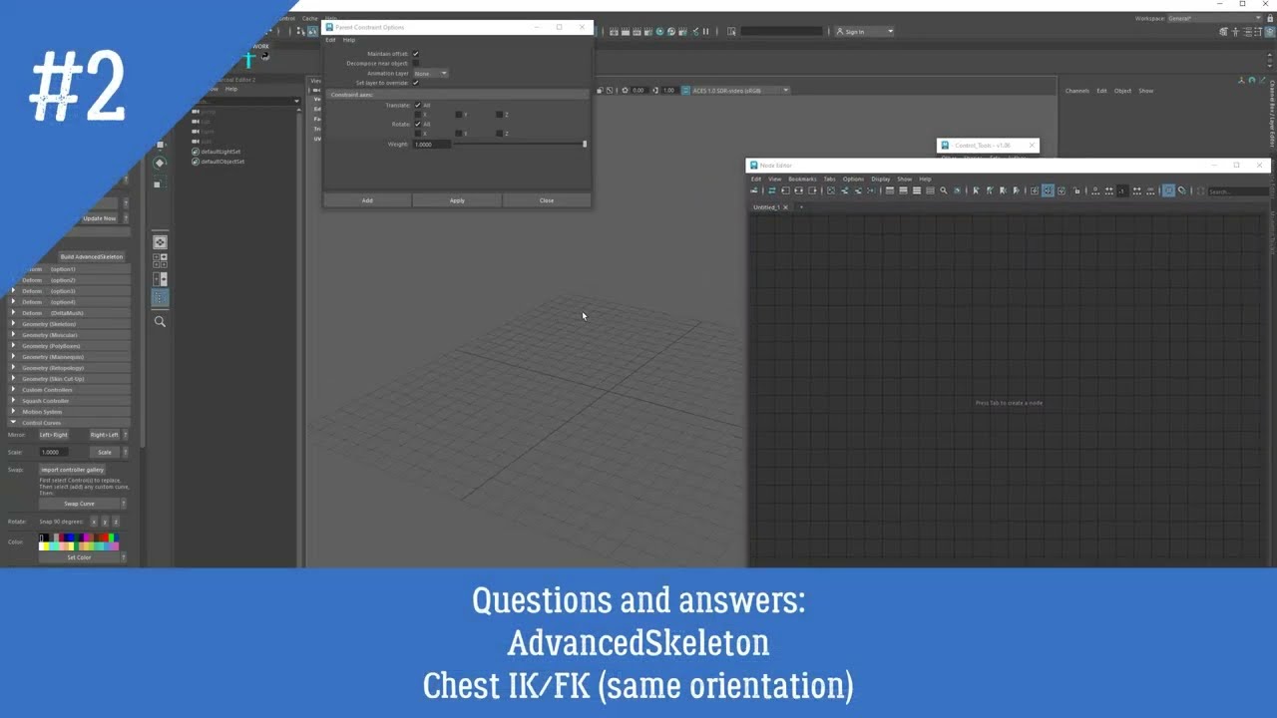Toggle the highlighted outliner layout icon
Viewport: 1277px width, 718px height.
pos(160,298)
